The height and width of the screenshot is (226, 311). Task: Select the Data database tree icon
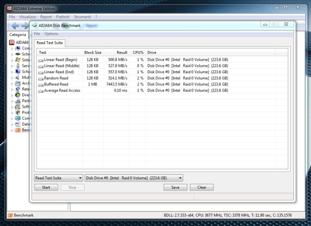(x=18, y=124)
